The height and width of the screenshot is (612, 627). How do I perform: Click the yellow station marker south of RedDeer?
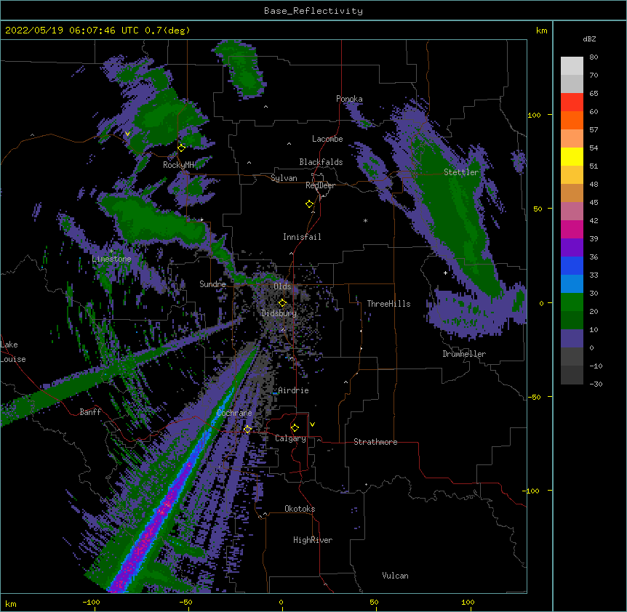click(309, 204)
